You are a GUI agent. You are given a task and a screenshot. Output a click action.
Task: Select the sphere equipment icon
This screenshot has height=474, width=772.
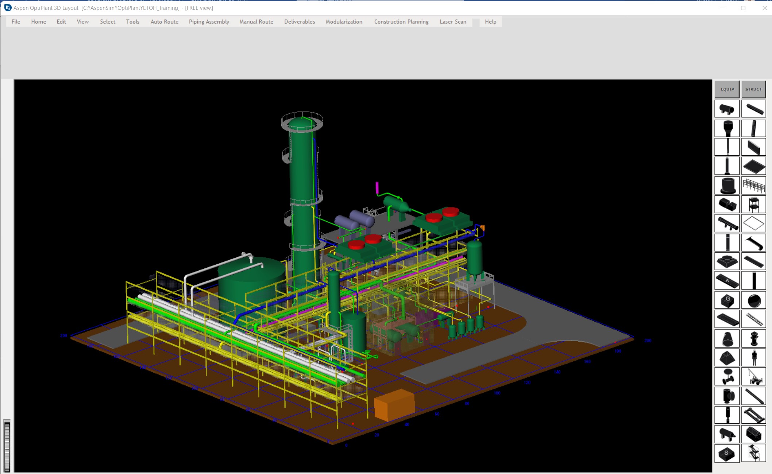(754, 300)
